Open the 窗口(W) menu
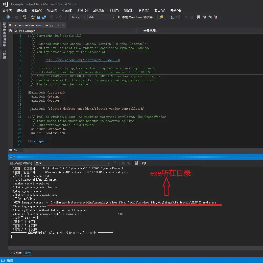This screenshot has width=263, height=263. point(160,11)
